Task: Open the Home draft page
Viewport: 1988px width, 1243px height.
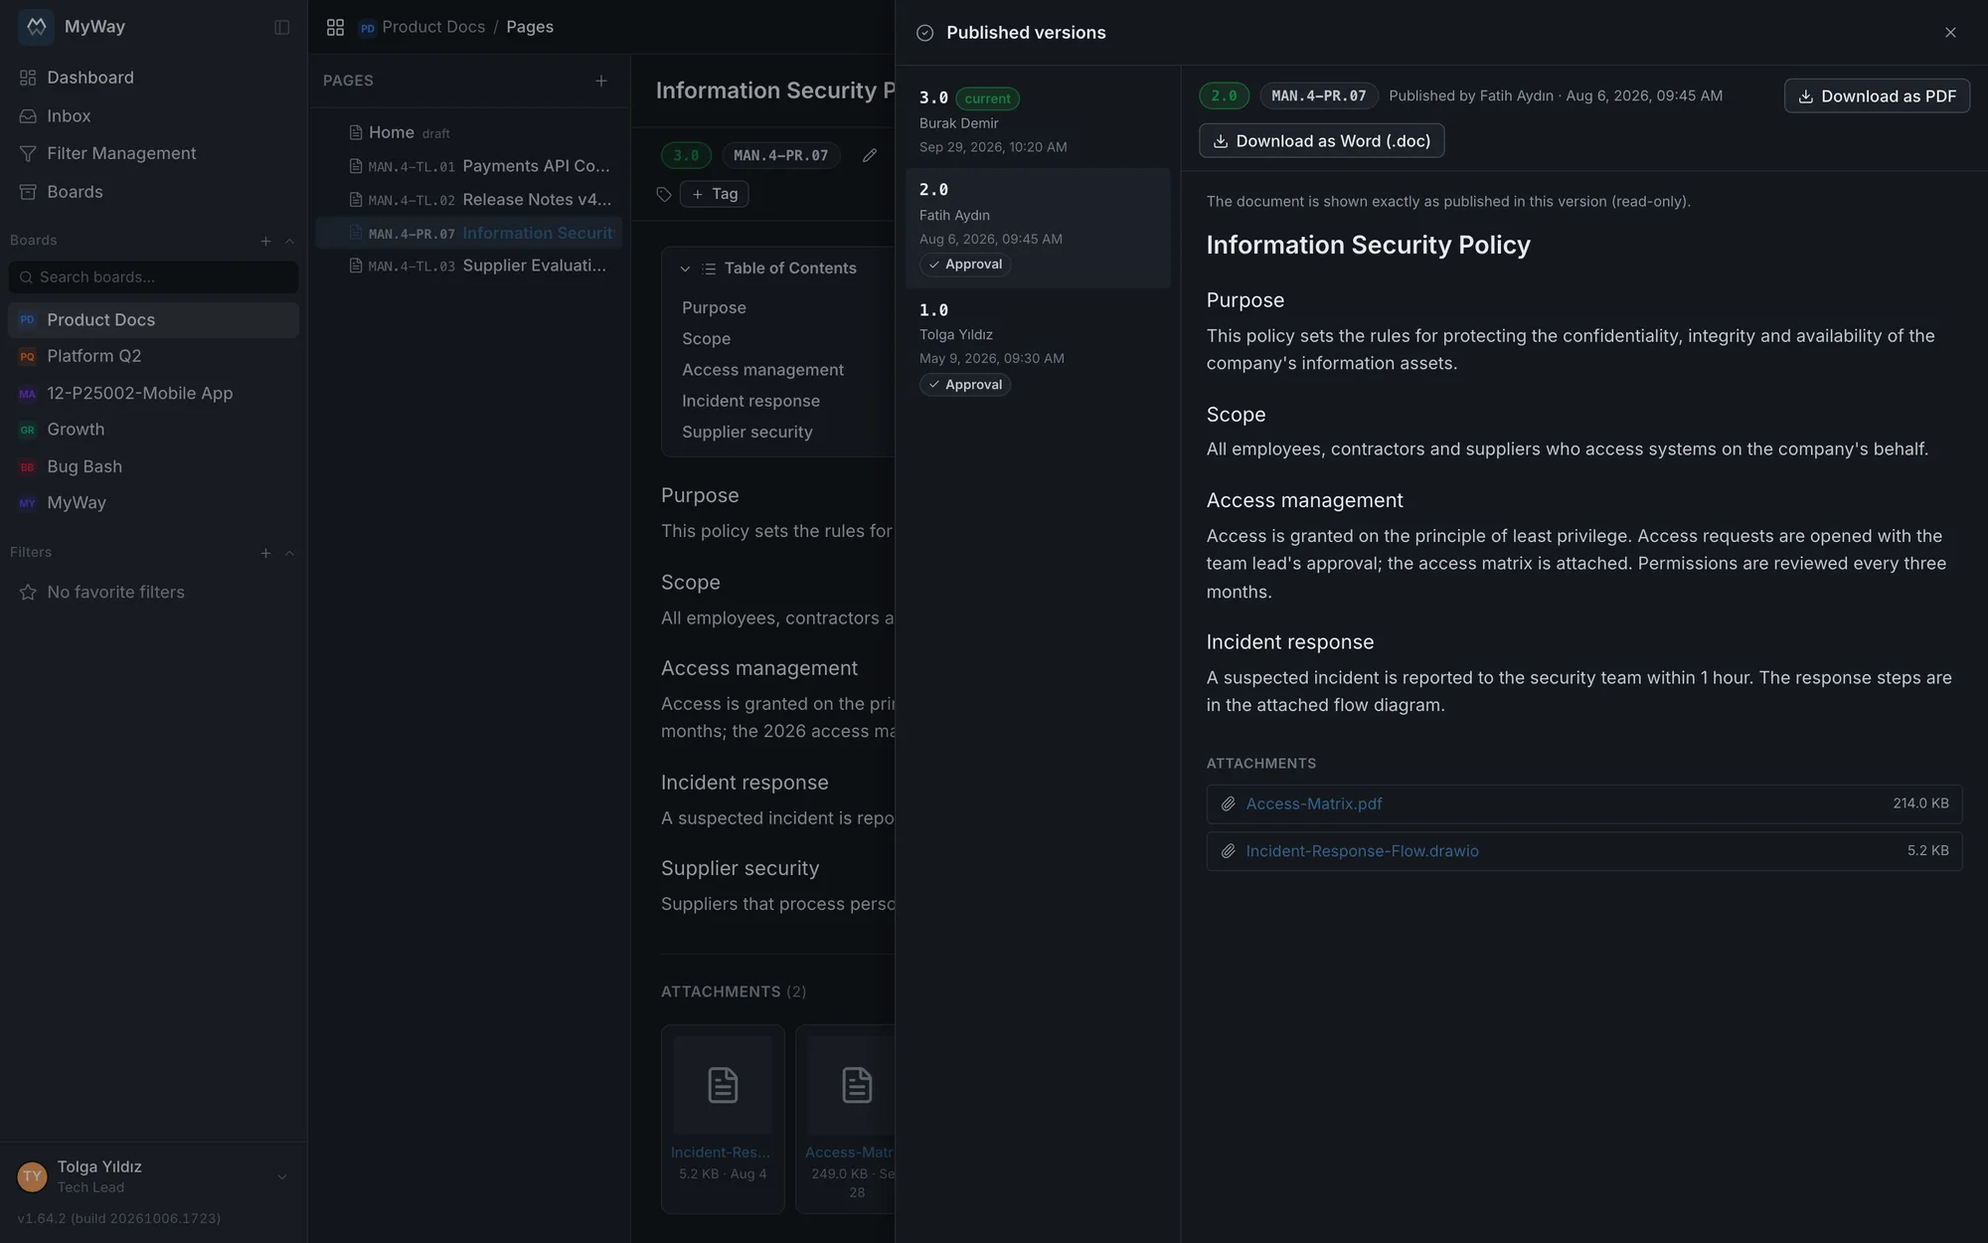Action: (x=469, y=132)
